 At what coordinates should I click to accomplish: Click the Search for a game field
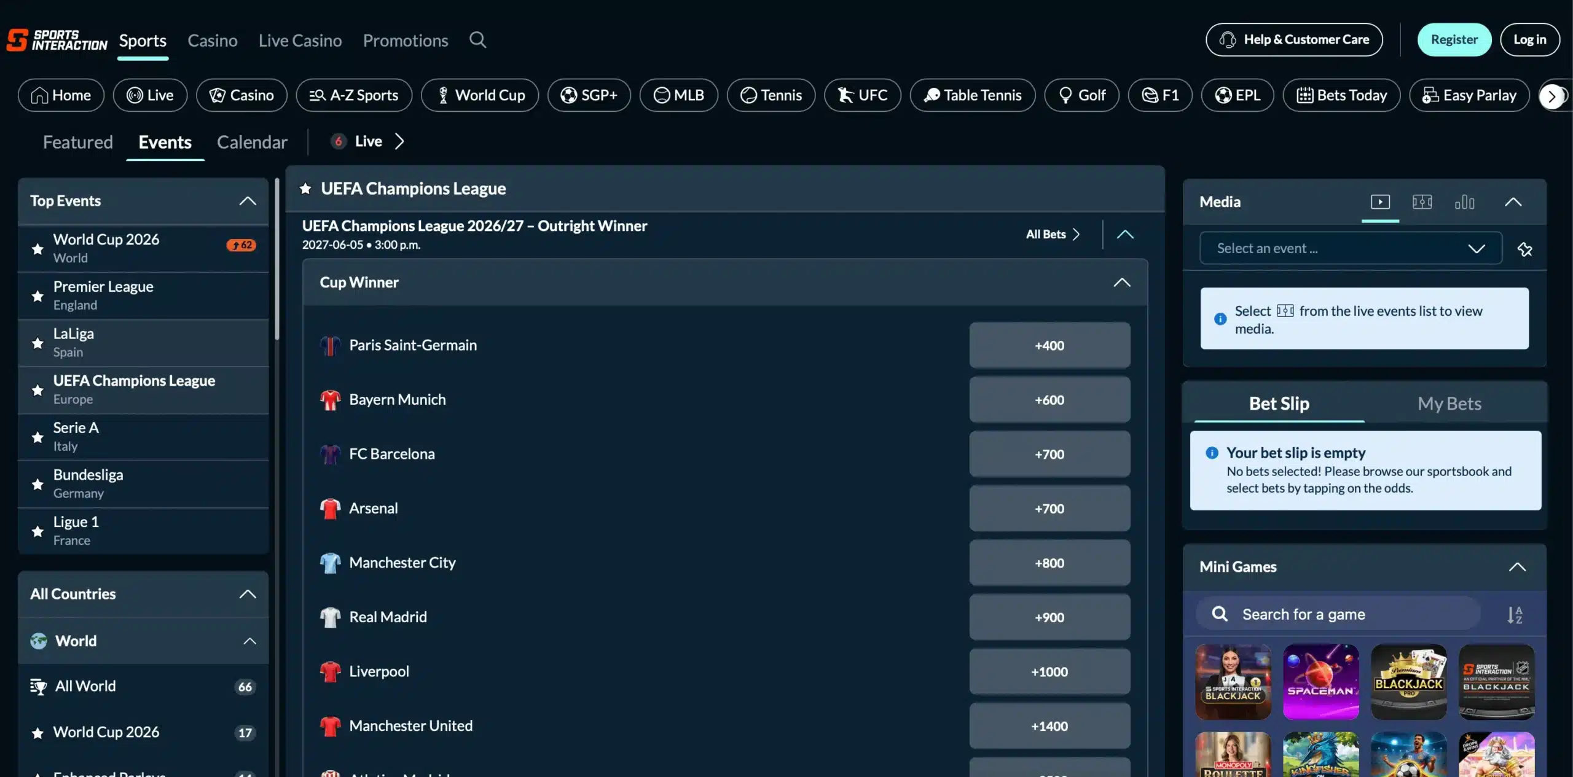pyautogui.click(x=1338, y=614)
